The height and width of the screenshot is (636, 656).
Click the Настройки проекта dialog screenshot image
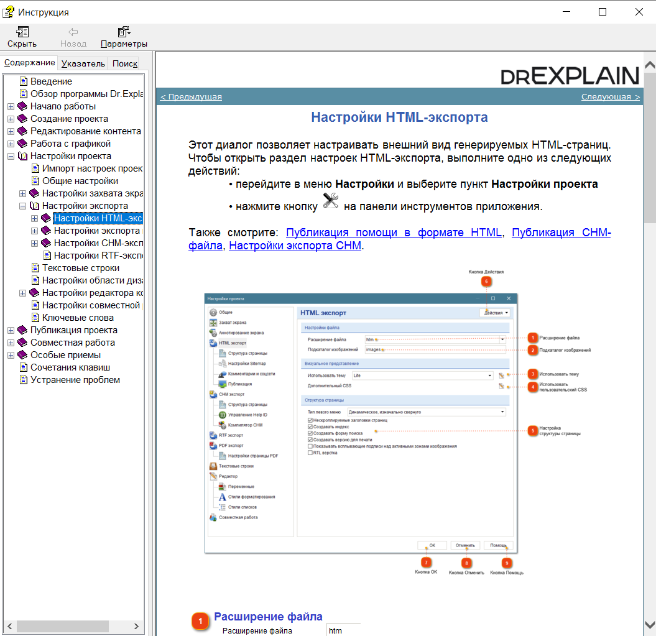coord(361,423)
